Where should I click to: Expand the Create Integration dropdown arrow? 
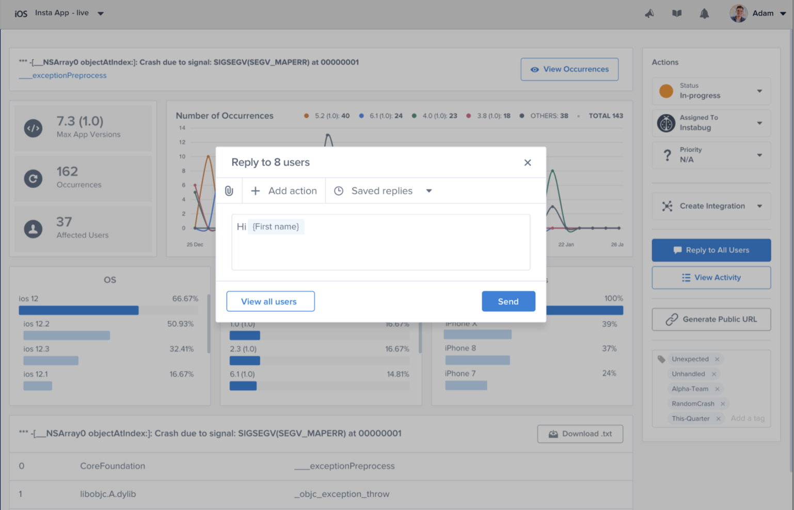coord(759,206)
